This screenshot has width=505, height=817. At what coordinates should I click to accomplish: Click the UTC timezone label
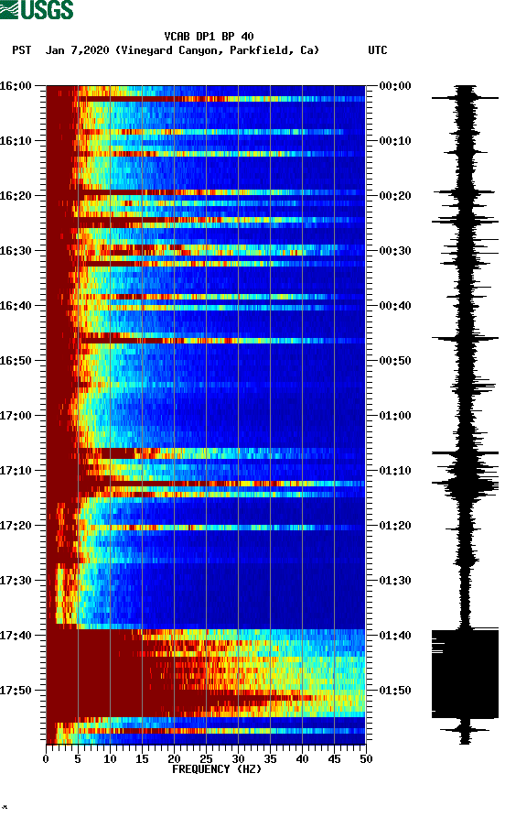coord(378,50)
